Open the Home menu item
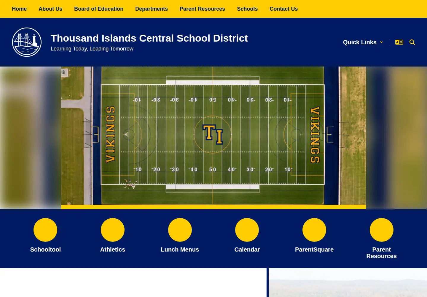The width and height of the screenshot is (427, 297). tap(19, 9)
